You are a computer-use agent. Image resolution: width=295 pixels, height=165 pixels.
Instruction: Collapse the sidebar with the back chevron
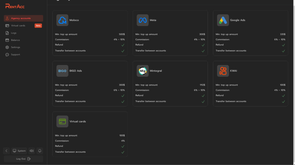[x=6, y=151]
